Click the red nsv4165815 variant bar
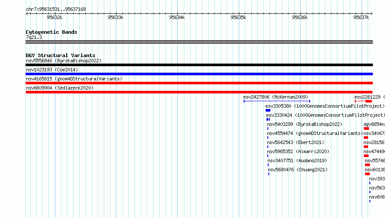385x218 pixels. (199, 83)
